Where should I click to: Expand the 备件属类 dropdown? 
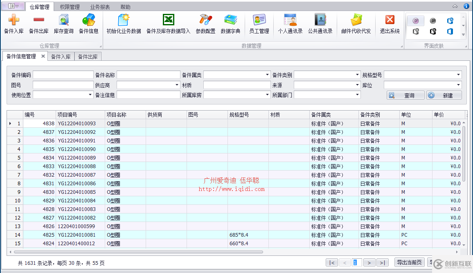coord(267,75)
